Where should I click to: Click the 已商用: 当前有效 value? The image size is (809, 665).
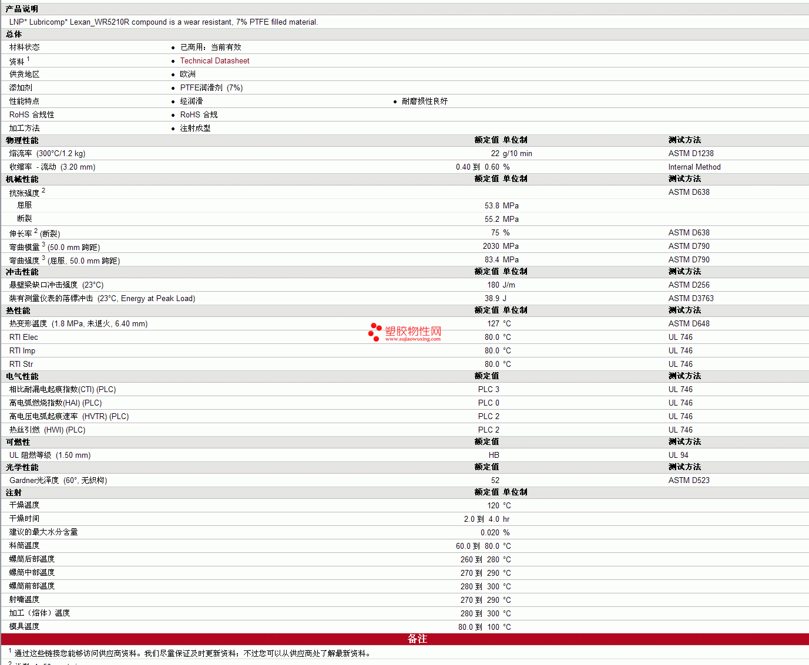coord(210,47)
